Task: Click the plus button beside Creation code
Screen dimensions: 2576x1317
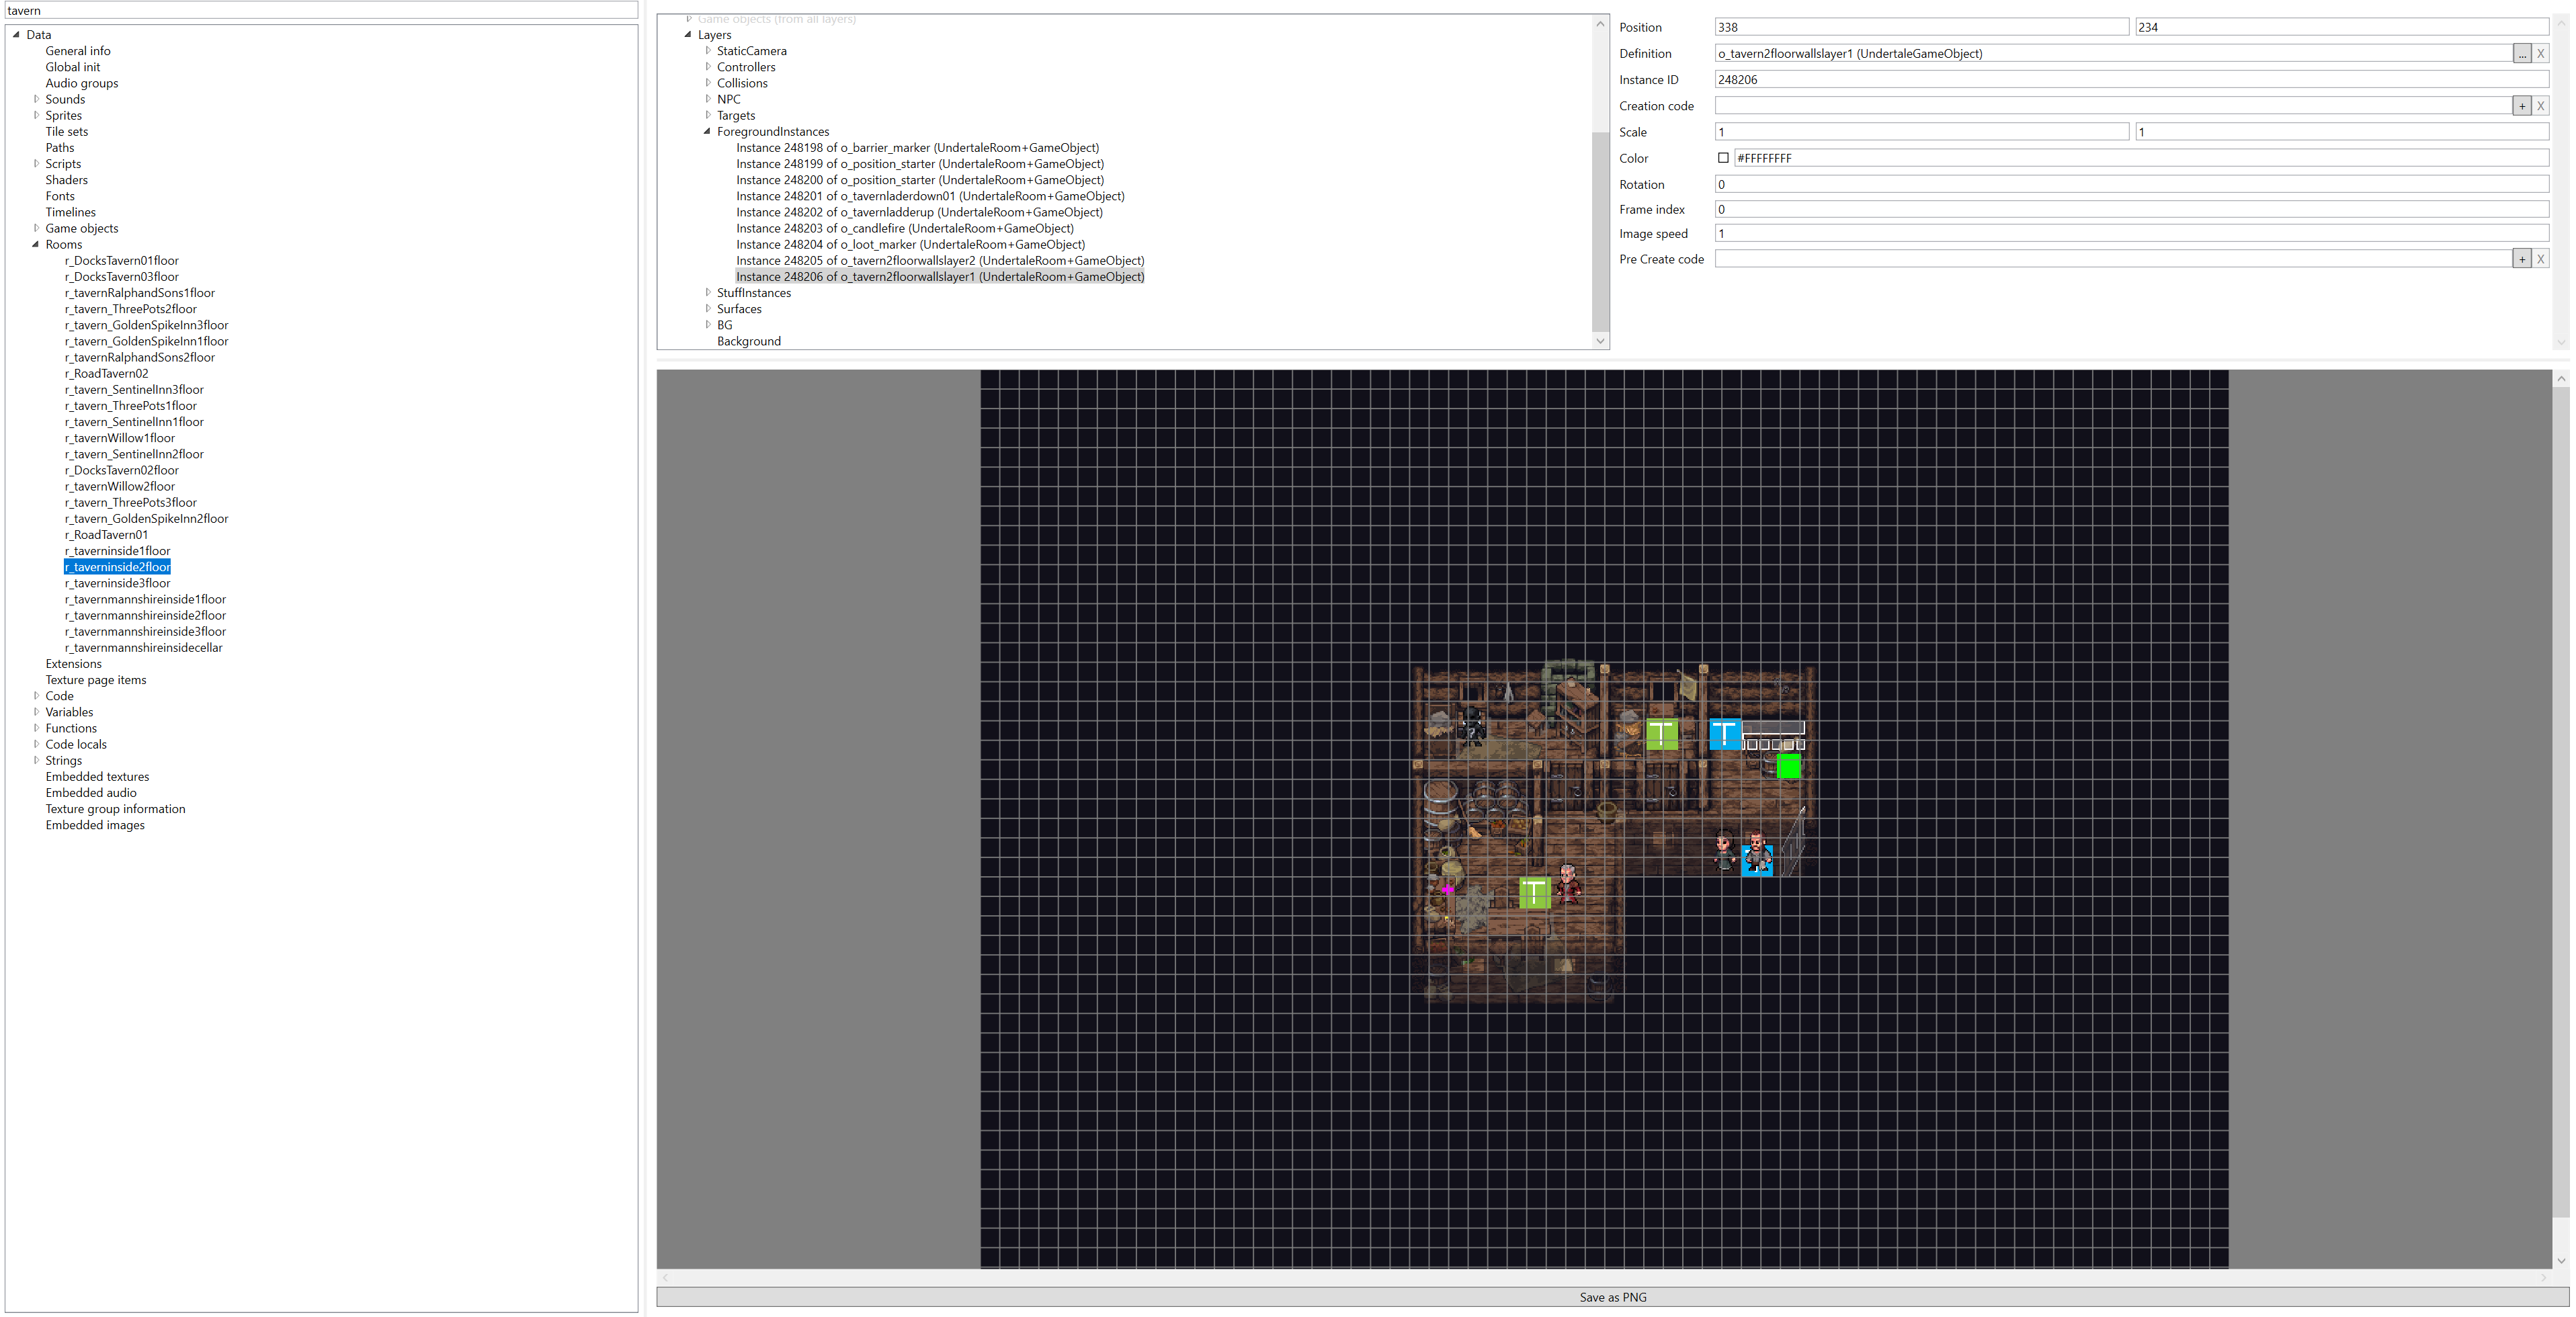Action: tap(2522, 106)
